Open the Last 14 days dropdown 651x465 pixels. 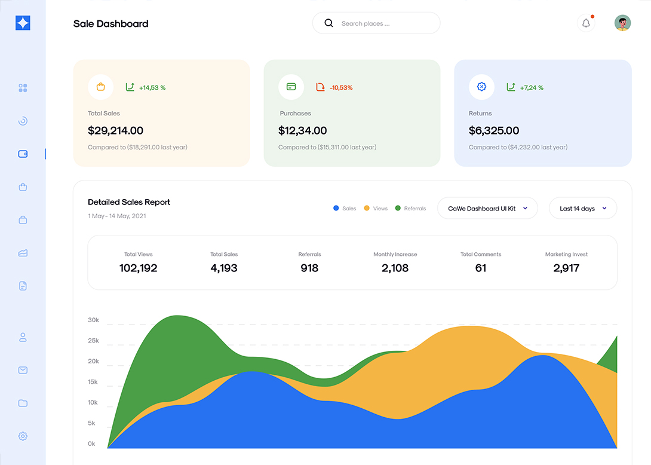pyautogui.click(x=582, y=209)
